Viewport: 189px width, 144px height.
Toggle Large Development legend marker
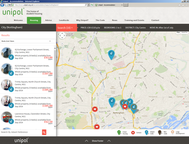click(173, 132)
